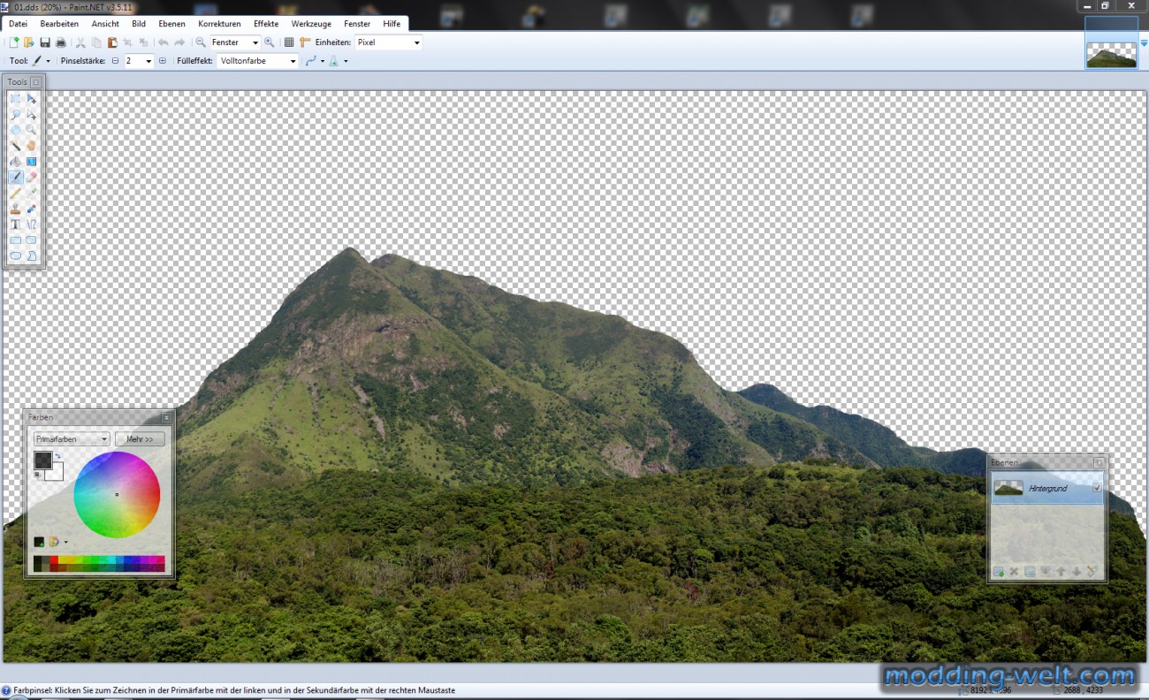Open the palette options dropdown arrow

[x=65, y=542]
